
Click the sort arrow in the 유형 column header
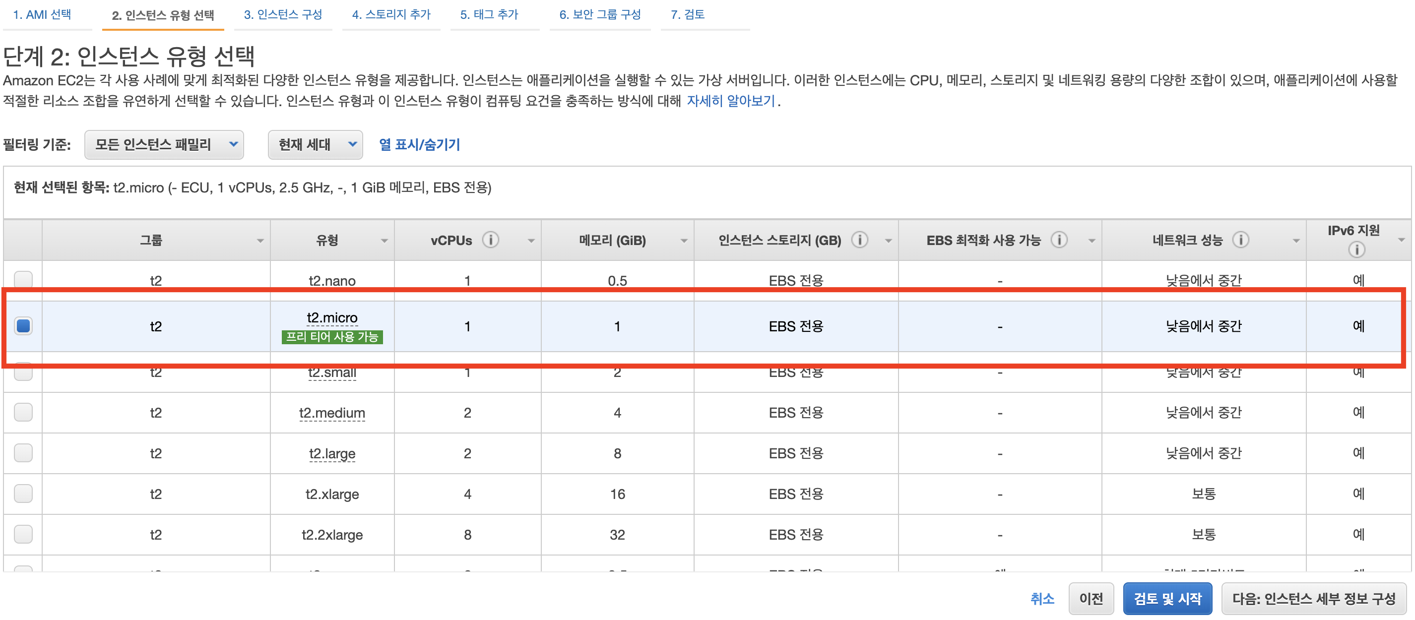[x=384, y=241]
